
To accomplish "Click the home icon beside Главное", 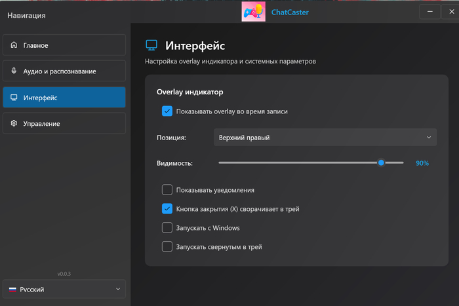I will [x=14, y=45].
